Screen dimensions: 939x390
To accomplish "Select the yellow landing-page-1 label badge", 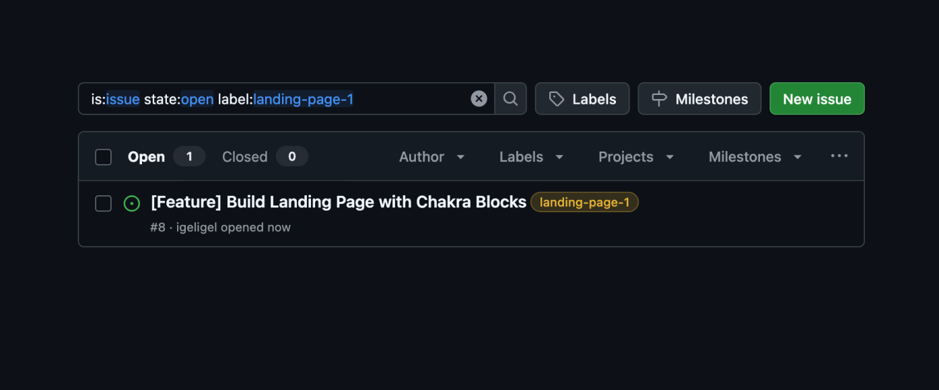I will [584, 202].
